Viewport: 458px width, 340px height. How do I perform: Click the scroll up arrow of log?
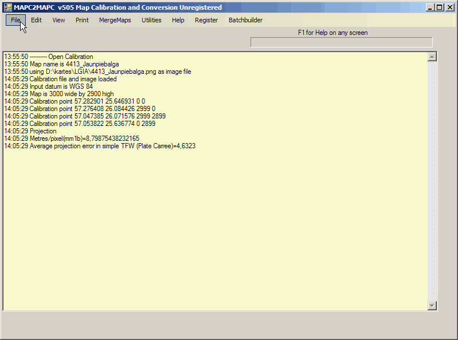[432, 57]
